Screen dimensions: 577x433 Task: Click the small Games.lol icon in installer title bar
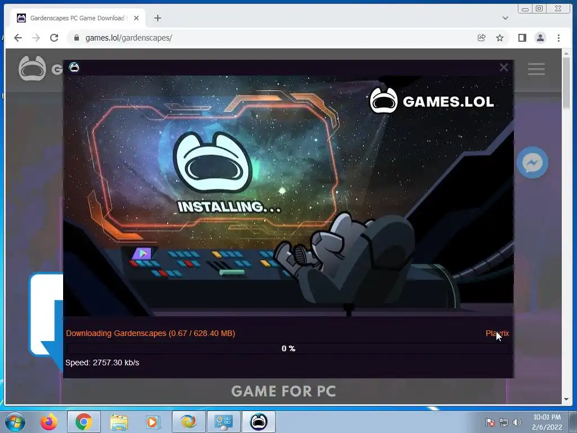point(74,68)
